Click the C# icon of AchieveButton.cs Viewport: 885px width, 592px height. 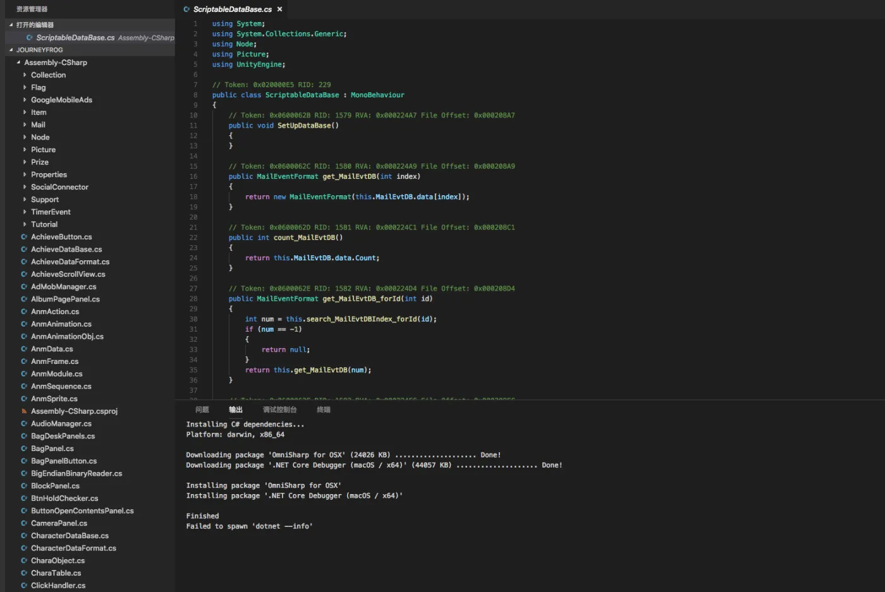point(24,237)
